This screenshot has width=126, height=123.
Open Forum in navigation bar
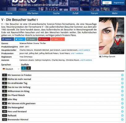[x=94, y=13]
